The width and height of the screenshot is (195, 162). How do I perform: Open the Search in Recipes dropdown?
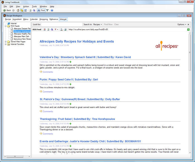(97, 24)
